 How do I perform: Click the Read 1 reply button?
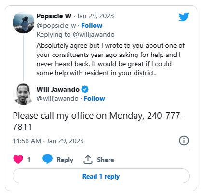coord(101,176)
